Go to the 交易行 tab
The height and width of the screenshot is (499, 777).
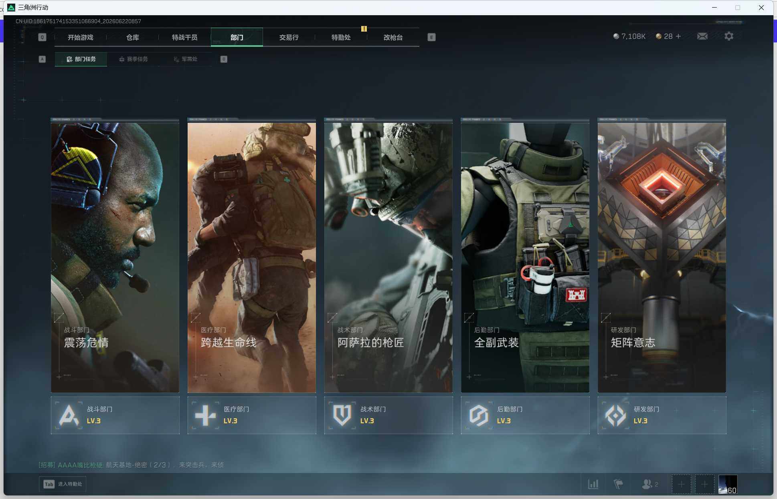[289, 37]
